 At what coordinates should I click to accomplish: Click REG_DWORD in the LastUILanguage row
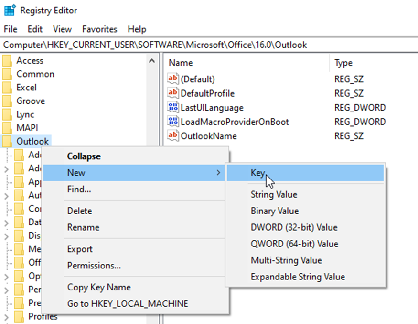point(360,108)
